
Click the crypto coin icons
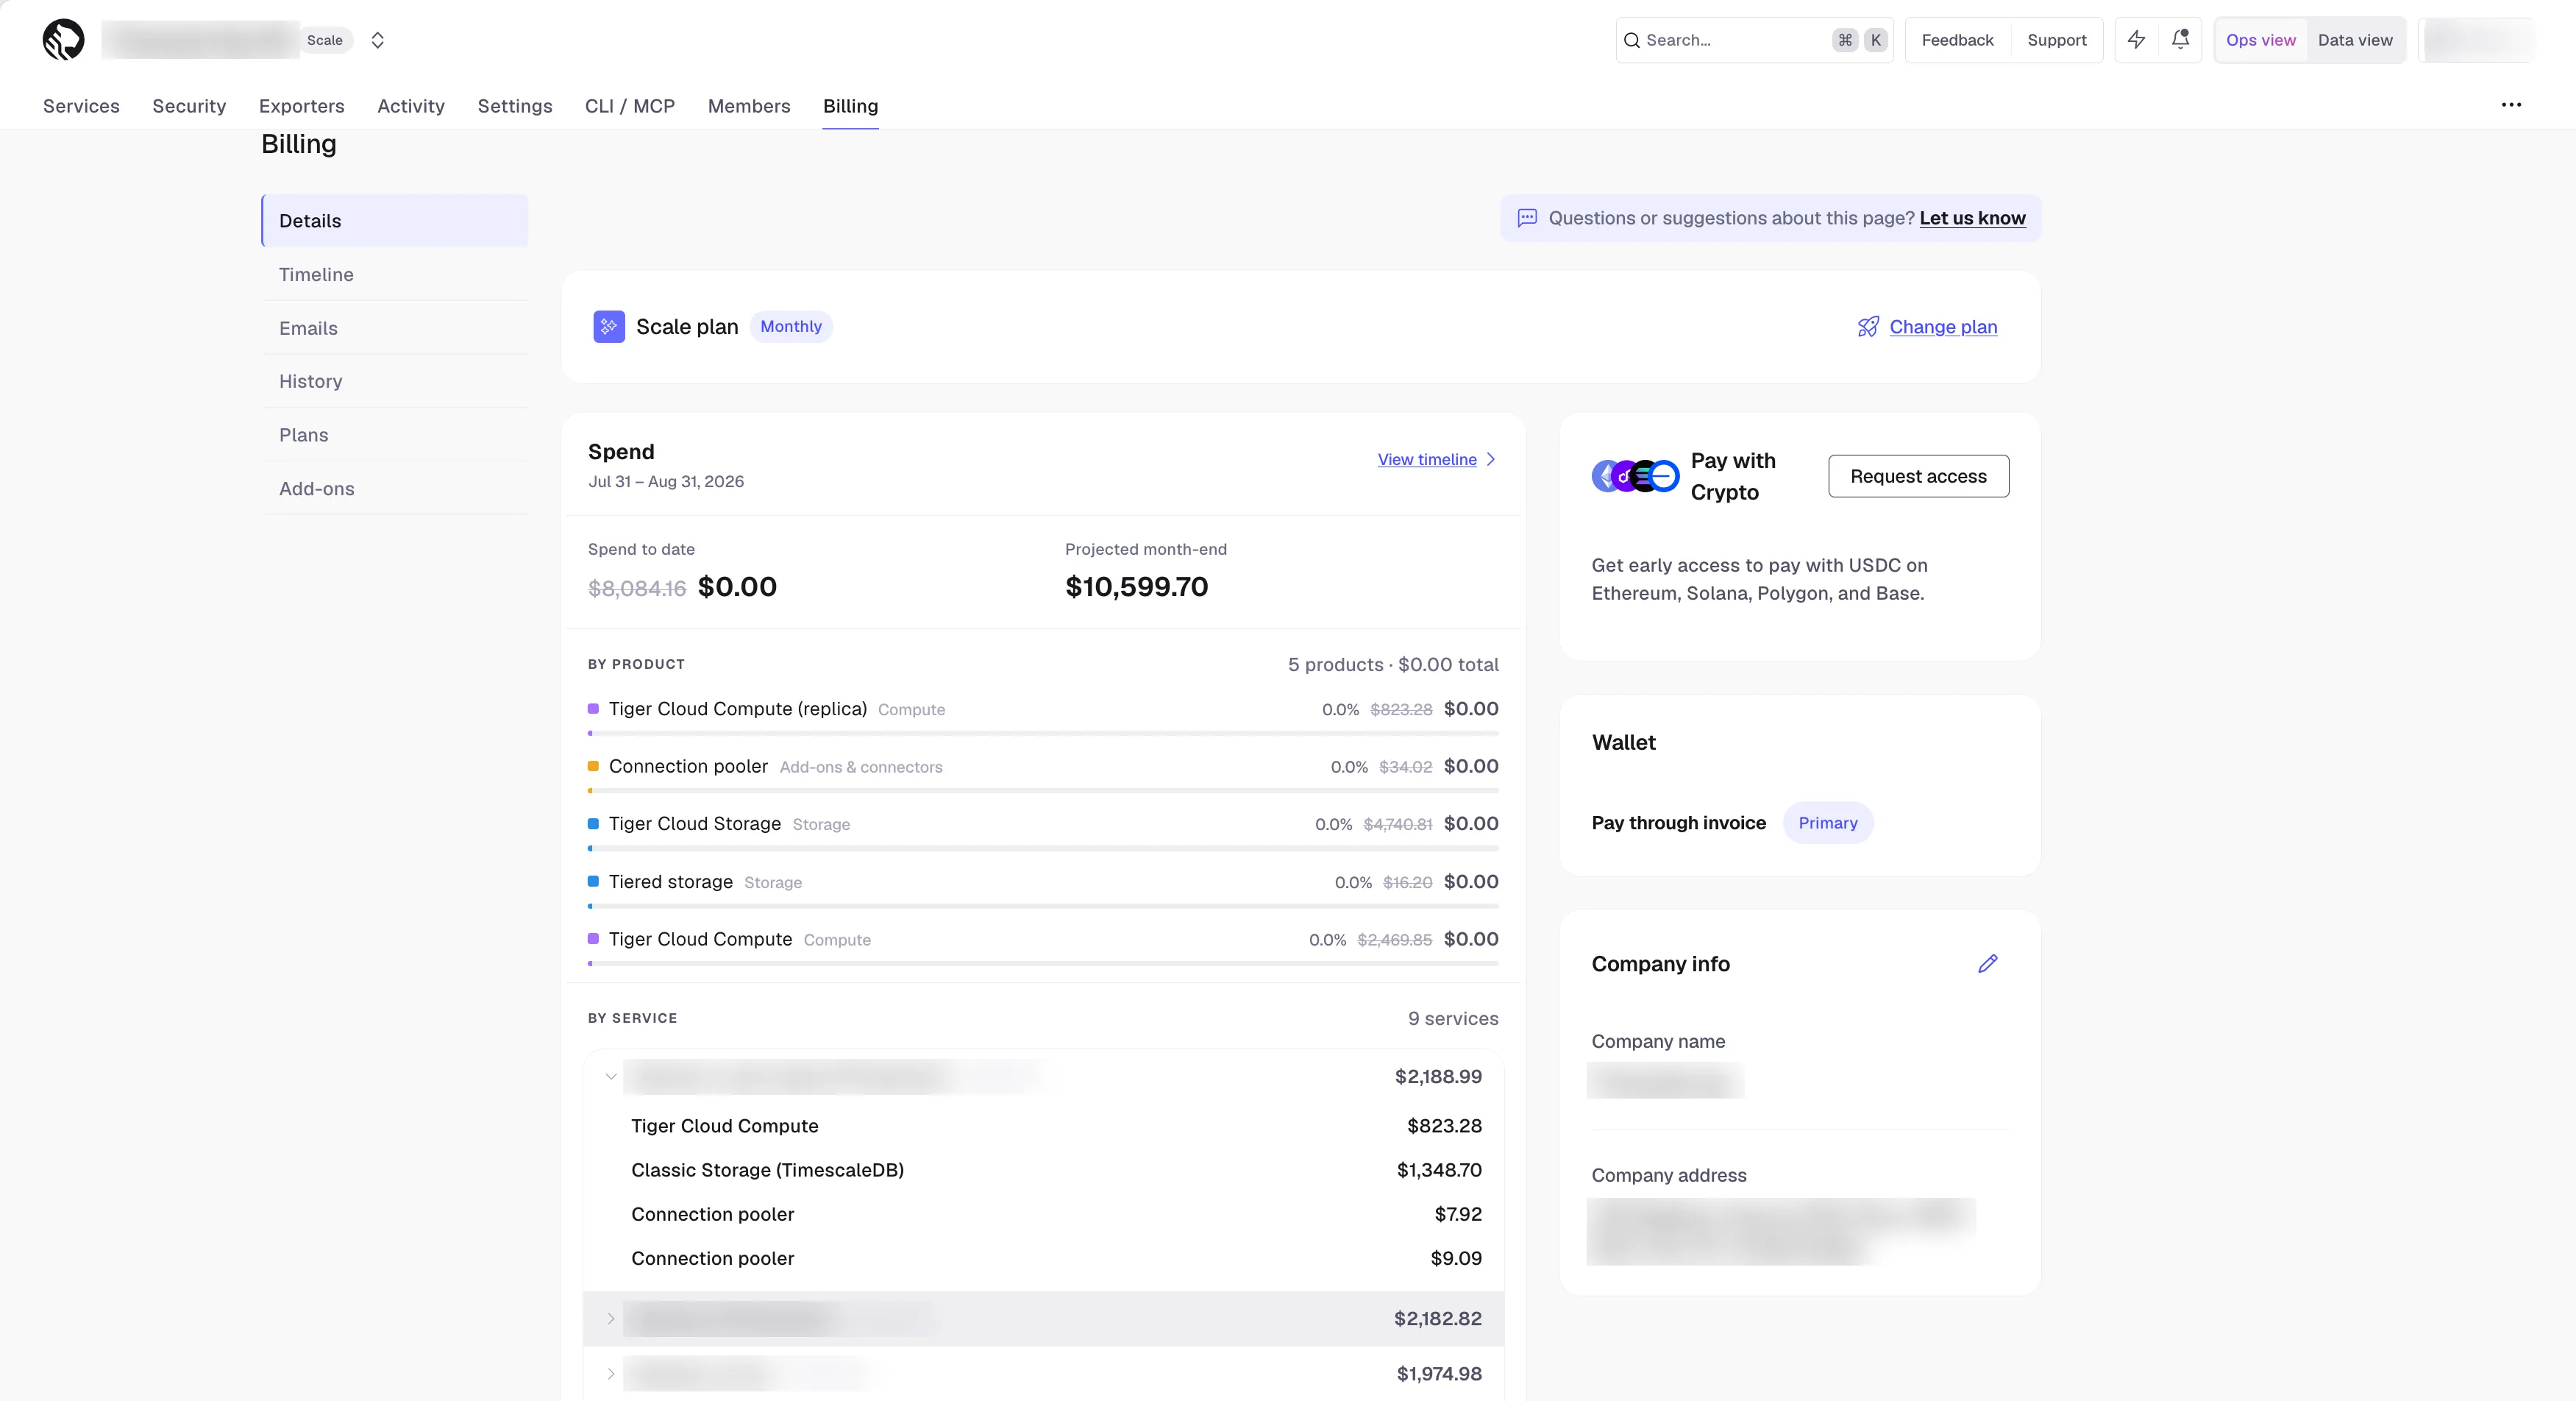tap(1635, 476)
